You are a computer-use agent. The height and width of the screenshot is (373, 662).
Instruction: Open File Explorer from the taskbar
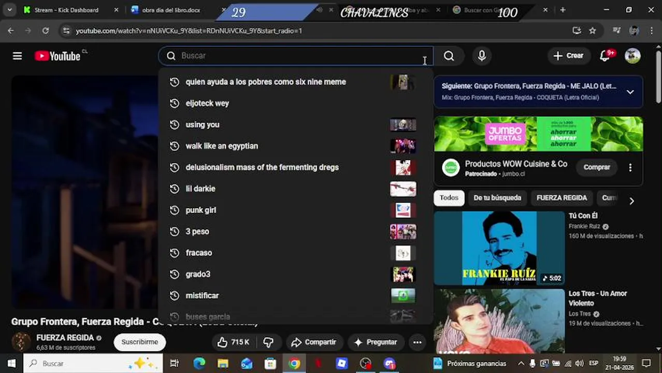coord(223,363)
